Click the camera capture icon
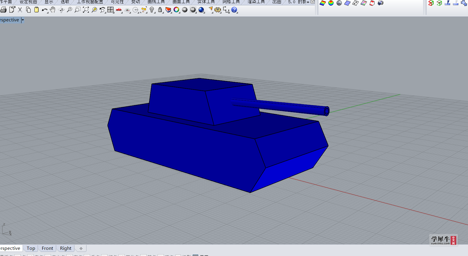 pos(380,3)
